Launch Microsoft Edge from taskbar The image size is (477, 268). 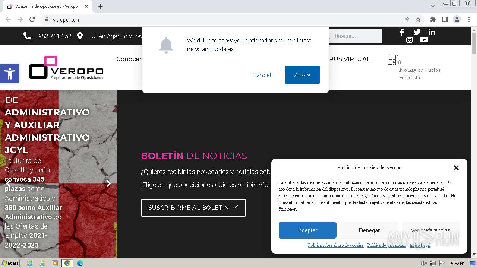click(x=80, y=263)
